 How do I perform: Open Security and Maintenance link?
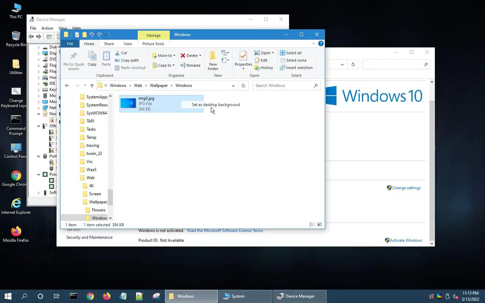tap(89, 237)
